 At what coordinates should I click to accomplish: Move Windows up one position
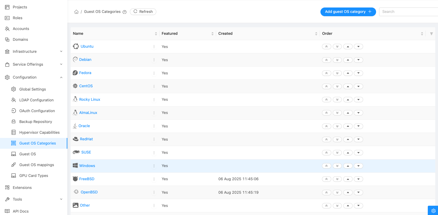(x=348, y=166)
